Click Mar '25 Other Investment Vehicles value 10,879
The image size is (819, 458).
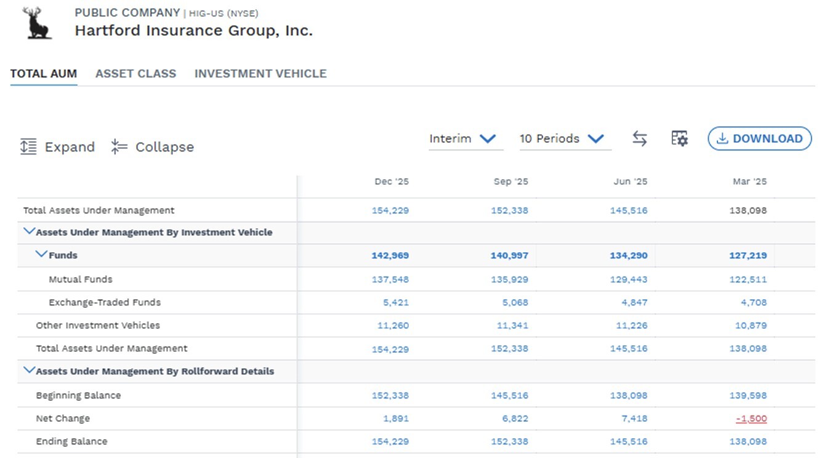click(751, 326)
